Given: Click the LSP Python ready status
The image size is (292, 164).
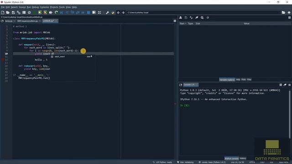Looking at the screenshot, I should [x=162, y=162].
